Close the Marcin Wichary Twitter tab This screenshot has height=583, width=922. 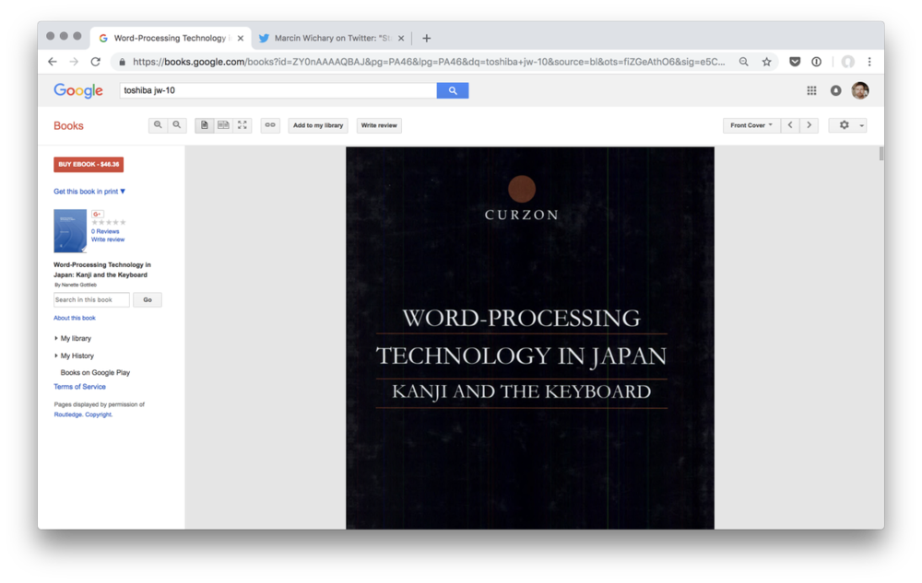click(x=401, y=38)
